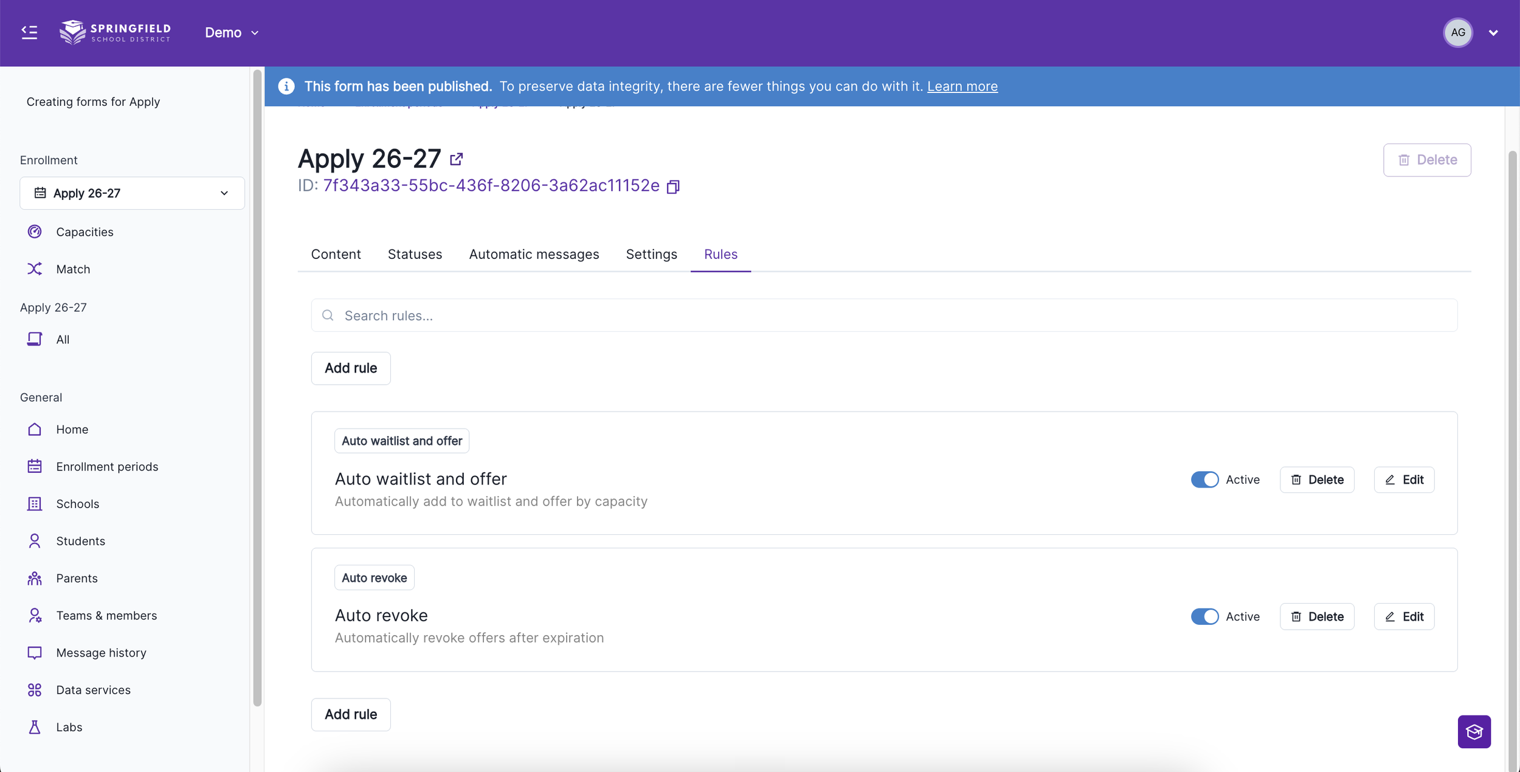This screenshot has height=772, width=1520.
Task: Open the Apply 26-27 enrollment selector
Action: (x=132, y=193)
